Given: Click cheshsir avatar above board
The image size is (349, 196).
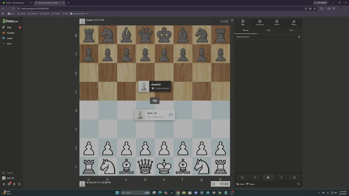Looking at the screenshot, I should pos(82,21).
